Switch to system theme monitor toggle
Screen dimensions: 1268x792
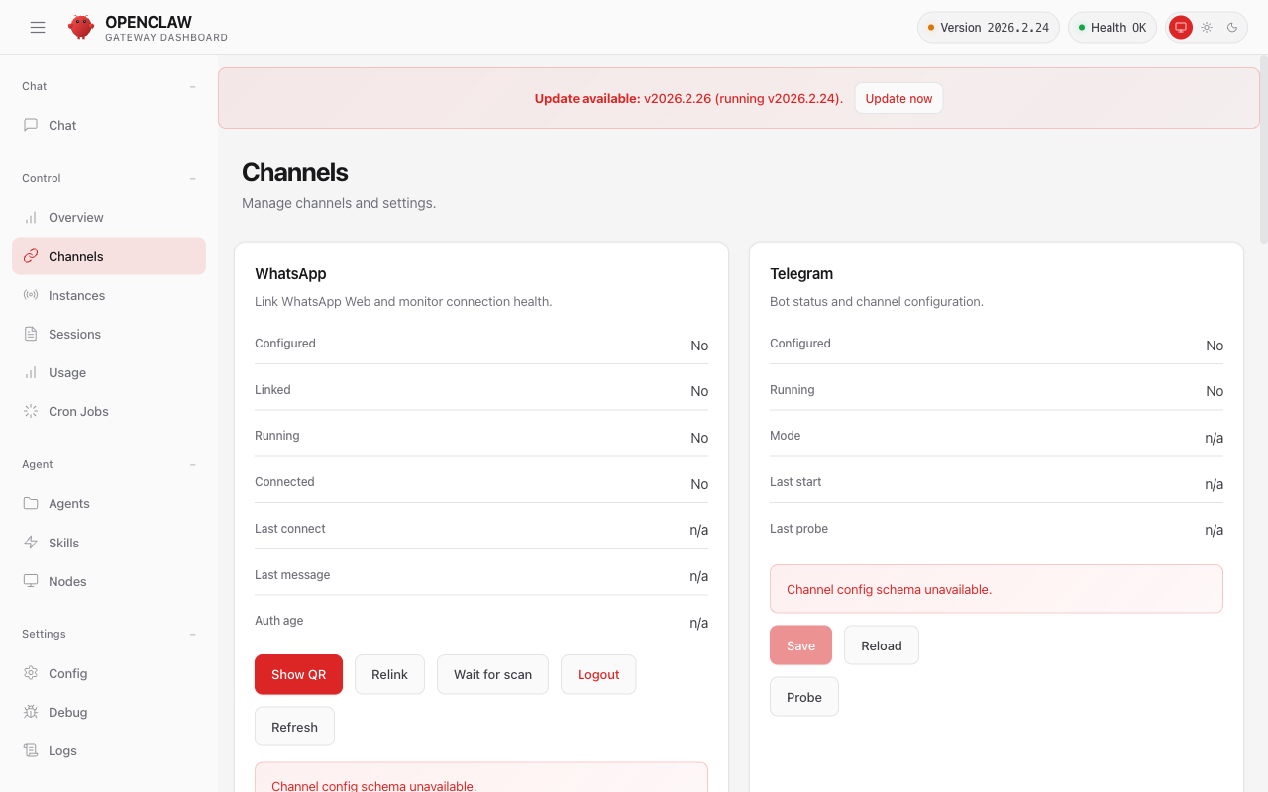click(1180, 28)
